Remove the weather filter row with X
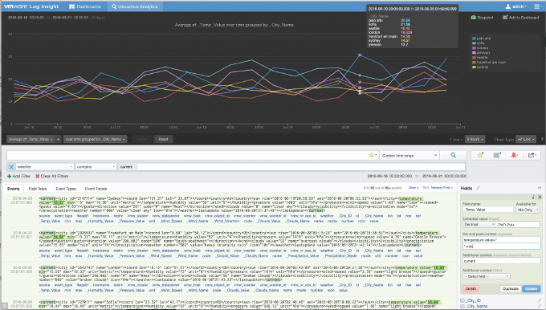The height and width of the screenshot is (310, 546). [11, 167]
